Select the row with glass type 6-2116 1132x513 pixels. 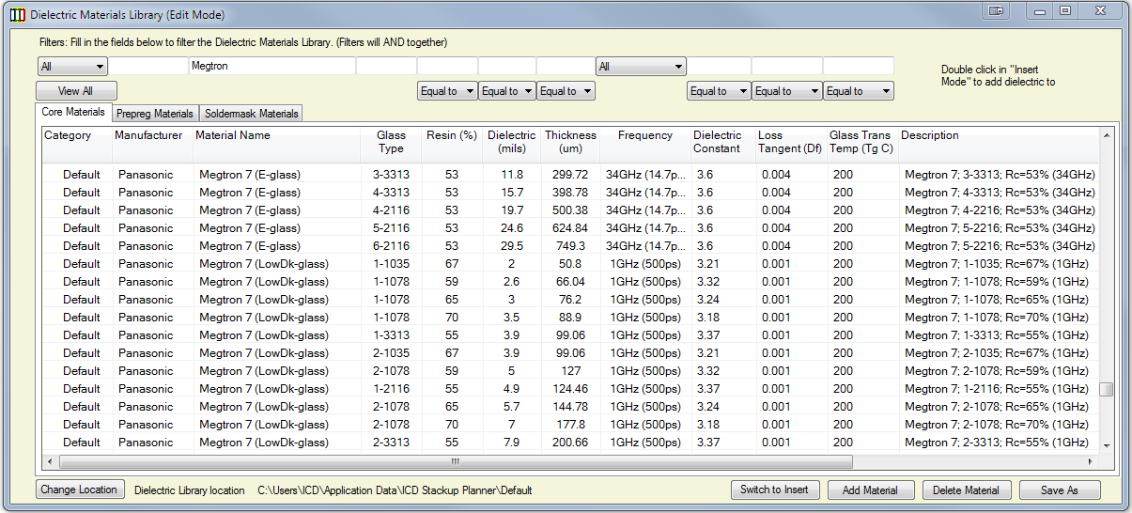click(x=571, y=245)
